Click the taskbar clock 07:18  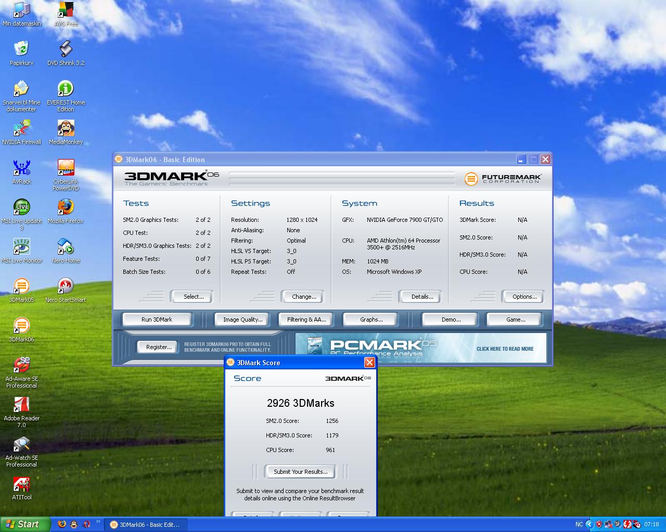651,525
